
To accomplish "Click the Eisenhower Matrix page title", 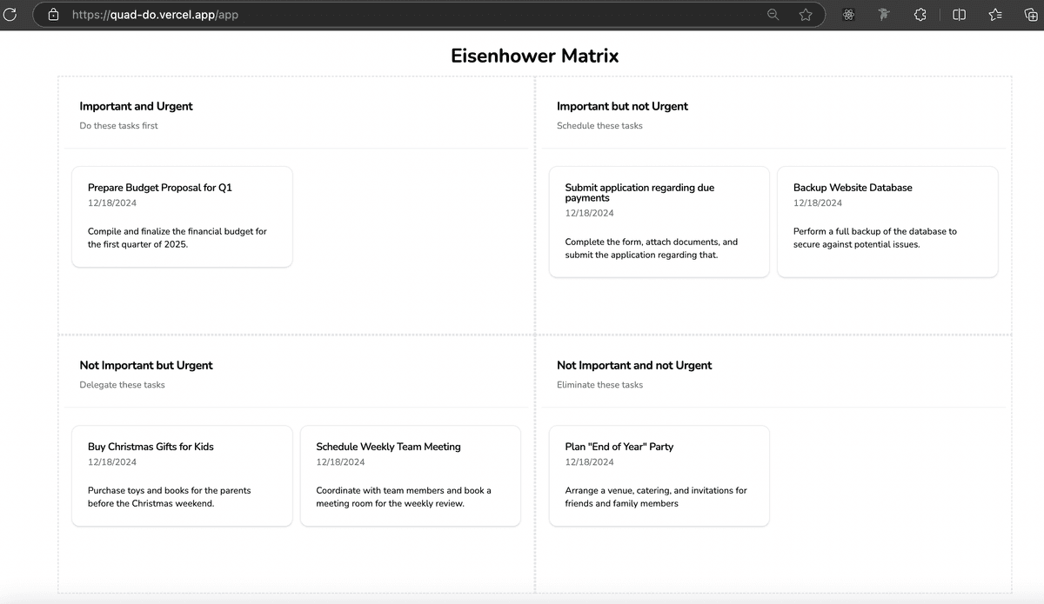I will pos(534,56).
